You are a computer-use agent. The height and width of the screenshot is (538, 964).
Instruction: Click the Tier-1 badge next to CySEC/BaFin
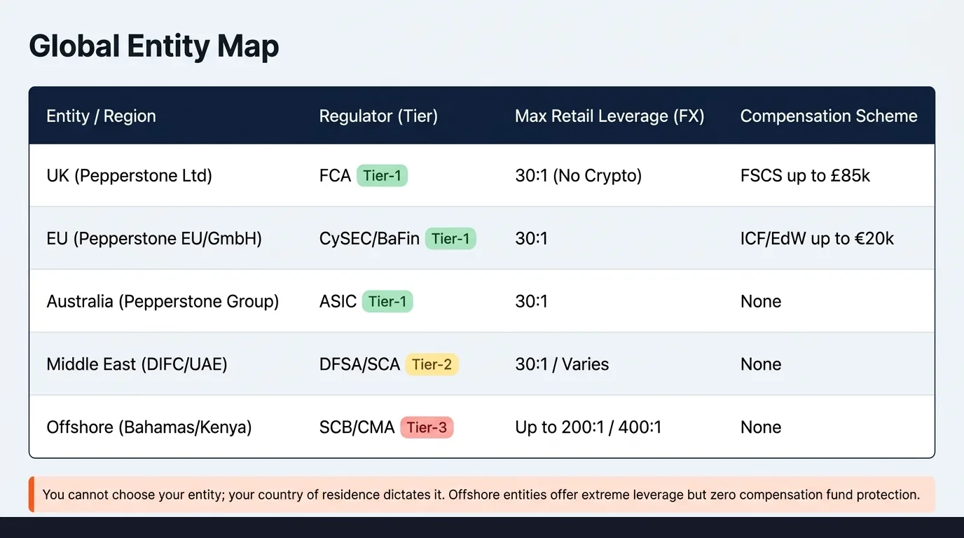point(450,238)
